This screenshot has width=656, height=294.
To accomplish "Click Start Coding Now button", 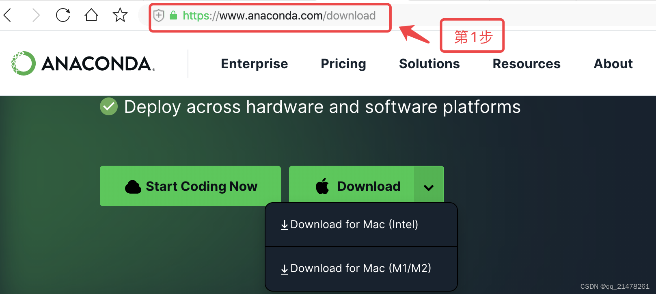I will 190,186.
